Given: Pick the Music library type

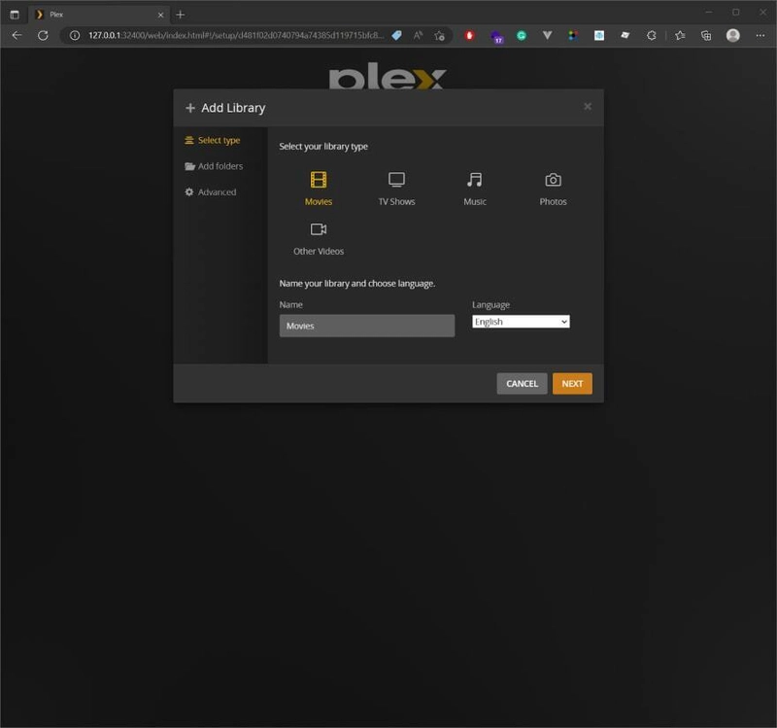Looking at the screenshot, I should point(475,189).
